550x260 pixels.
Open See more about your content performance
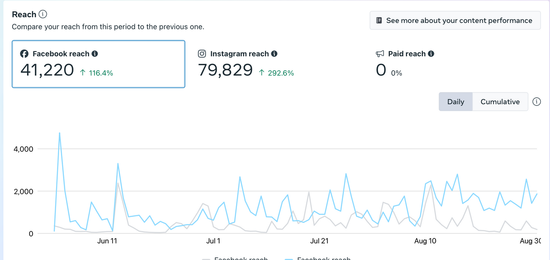click(x=455, y=20)
